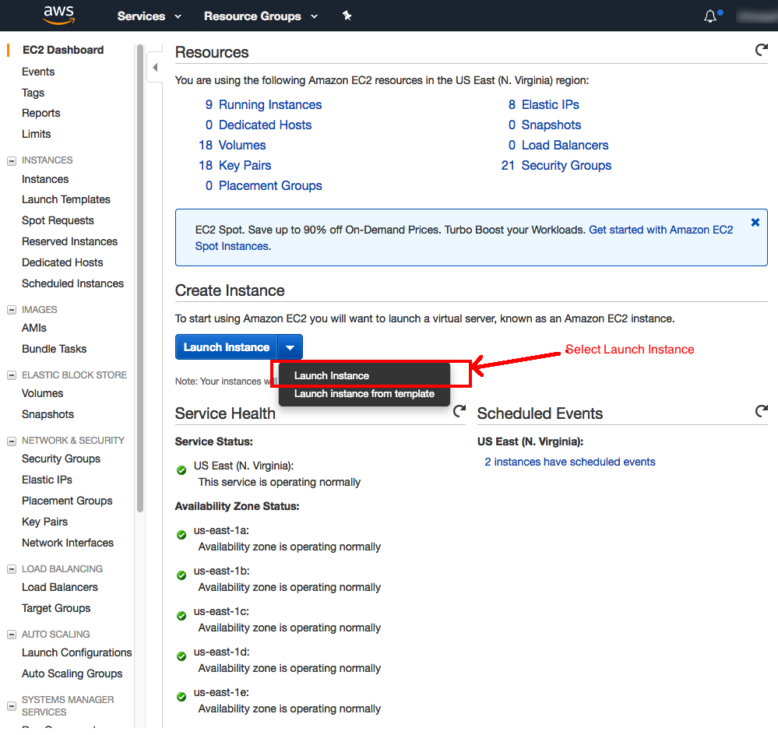
Task: Click the blue Launch Instance button
Action: [x=227, y=347]
